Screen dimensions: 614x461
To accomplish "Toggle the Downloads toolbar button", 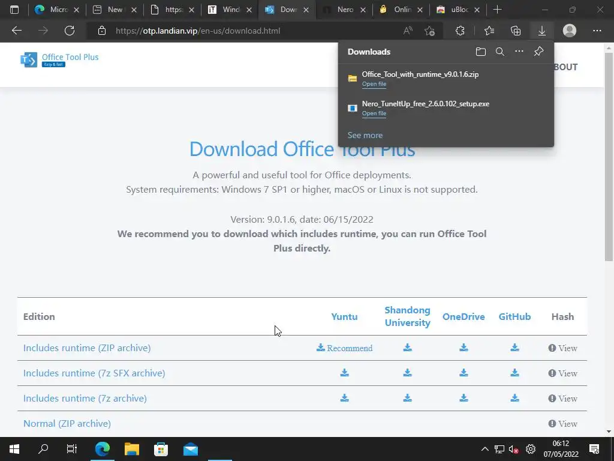I will click(542, 31).
